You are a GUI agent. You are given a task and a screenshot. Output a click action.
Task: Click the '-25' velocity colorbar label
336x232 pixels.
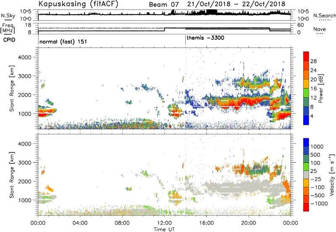(x=316, y=179)
